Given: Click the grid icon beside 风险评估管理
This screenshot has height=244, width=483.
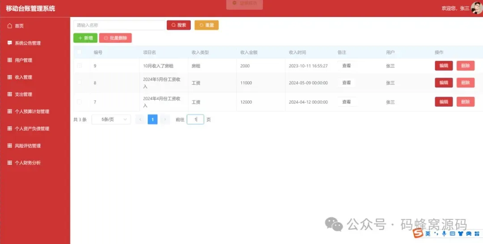Looking at the screenshot, I should click(x=9, y=146).
